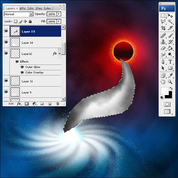The image size is (178, 178).
Task: Click add layer style fx button
Action: (x=19, y=104)
